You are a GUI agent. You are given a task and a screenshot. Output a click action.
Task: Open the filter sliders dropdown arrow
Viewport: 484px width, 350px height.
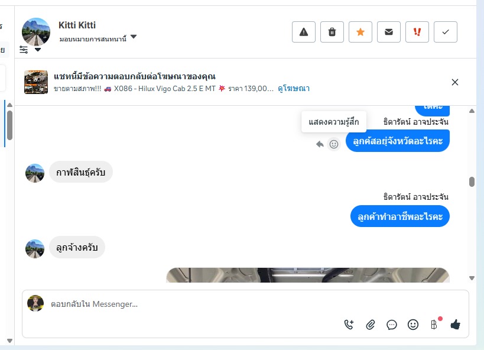38,50
